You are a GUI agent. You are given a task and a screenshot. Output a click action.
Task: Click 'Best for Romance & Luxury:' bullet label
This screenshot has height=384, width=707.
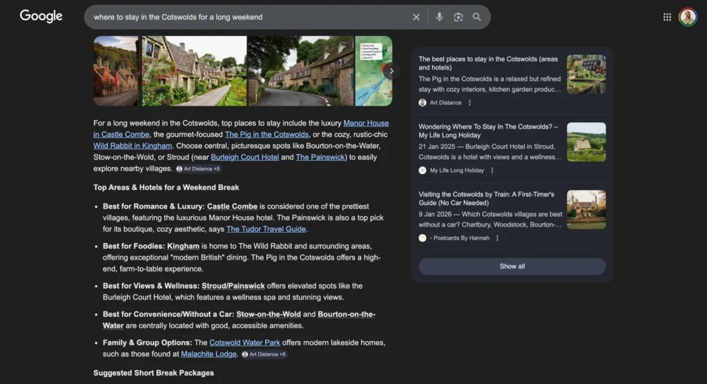click(154, 207)
